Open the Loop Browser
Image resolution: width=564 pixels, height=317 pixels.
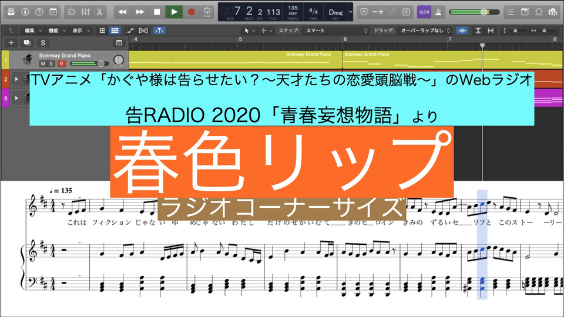point(540,11)
